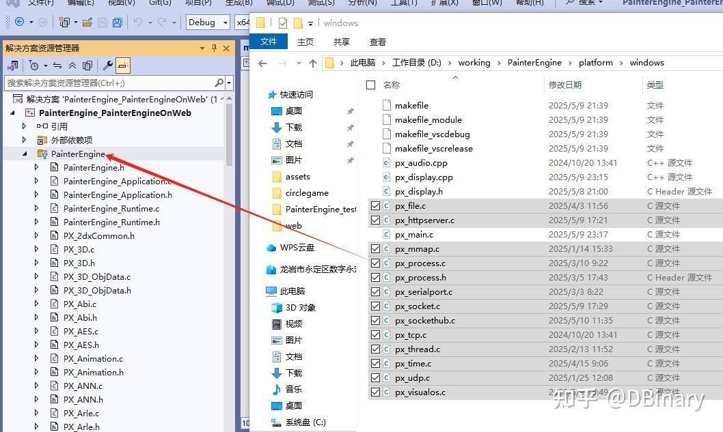The height and width of the screenshot is (432, 723).
Task: Open the Git(G) menu in Visual Studio
Action: click(160, 3)
